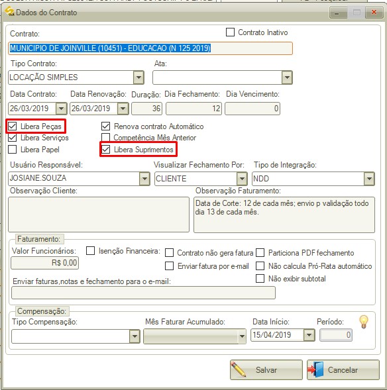Disable Libera Suprimentos option
The image size is (387, 390).
point(106,150)
